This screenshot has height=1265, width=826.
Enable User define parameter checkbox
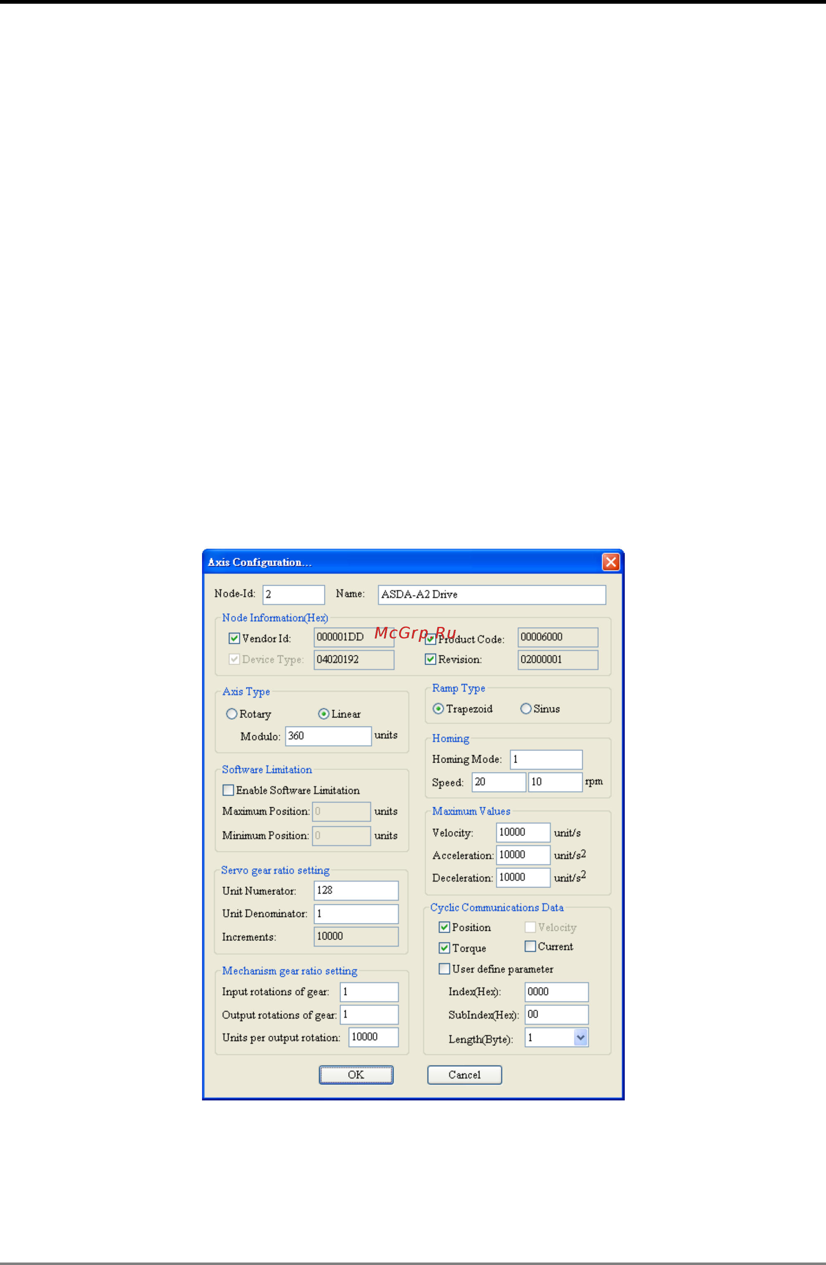pyautogui.click(x=445, y=968)
